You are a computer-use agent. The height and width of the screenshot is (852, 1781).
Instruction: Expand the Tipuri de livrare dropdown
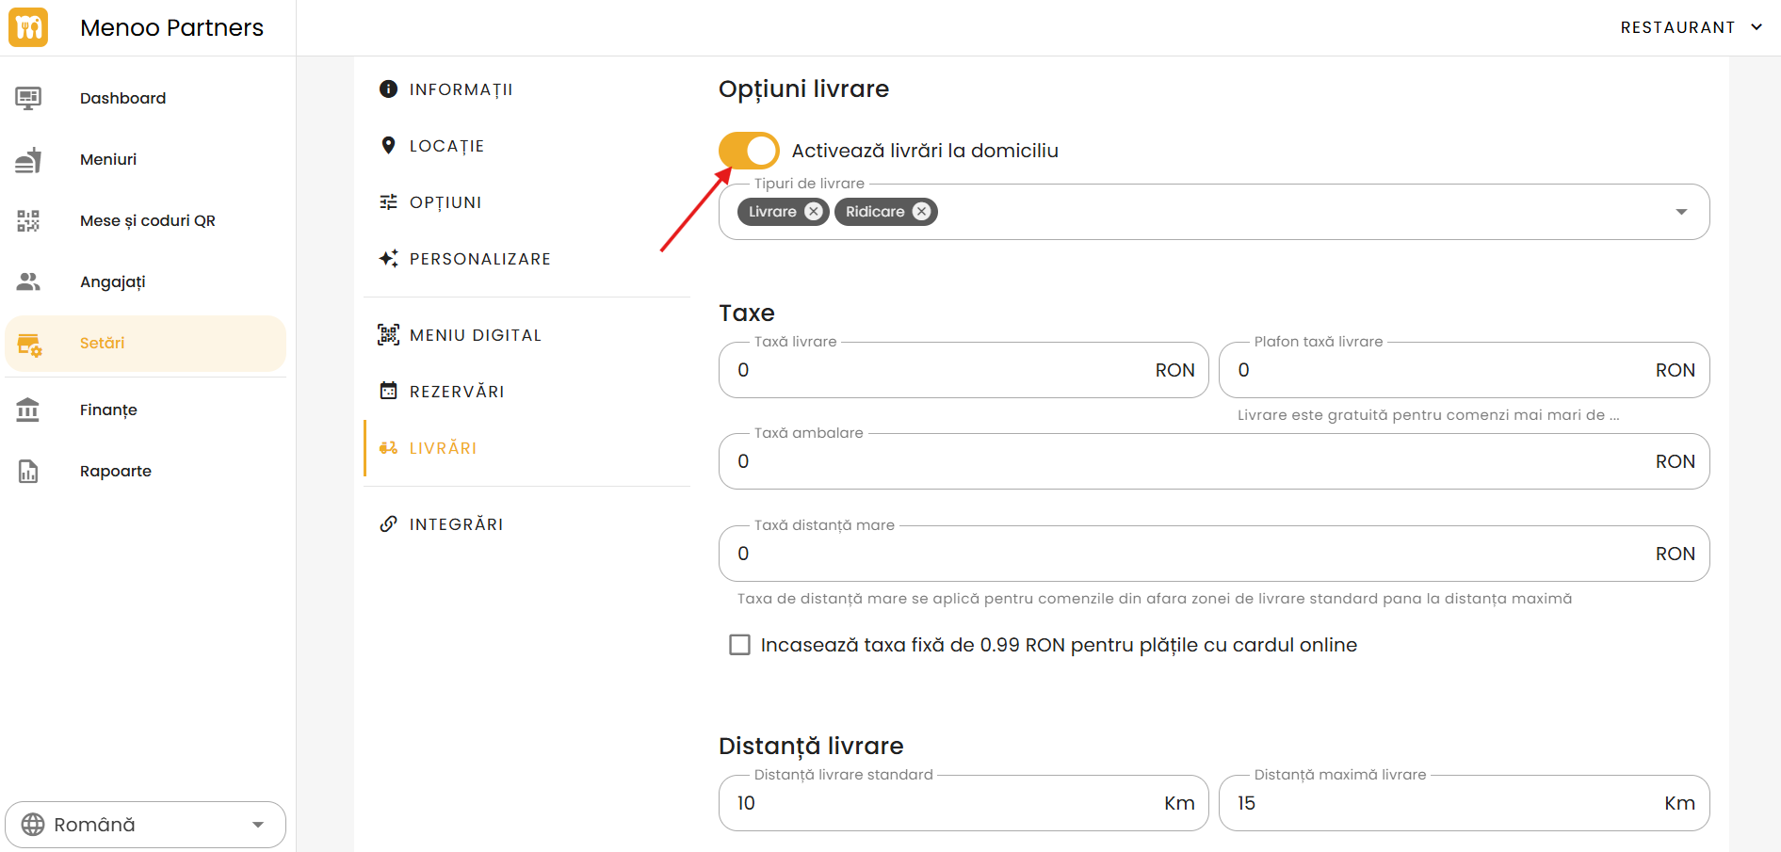[1682, 212]
